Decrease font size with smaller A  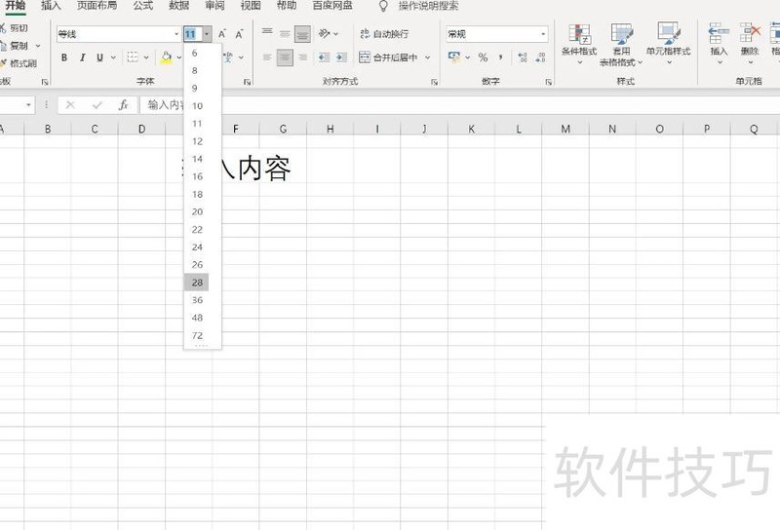[239, 34]
